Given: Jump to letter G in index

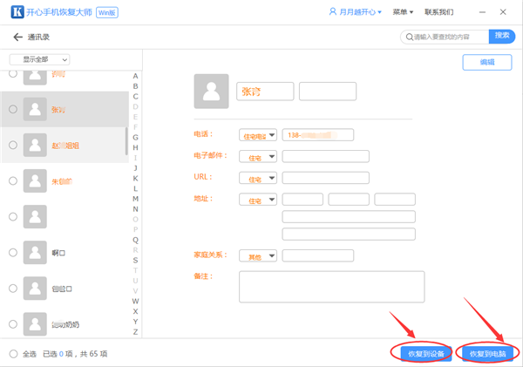Looking at the screenshot, I should (135, 138).
